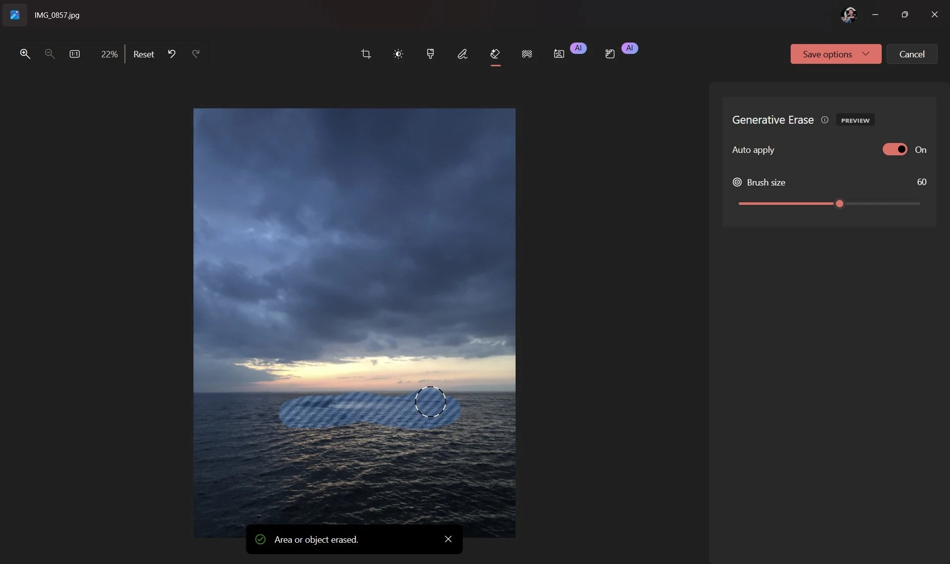Reset all edits with the Reset button
The width and height of the screenshot is (950, 564).
click(x=143, y=54)
